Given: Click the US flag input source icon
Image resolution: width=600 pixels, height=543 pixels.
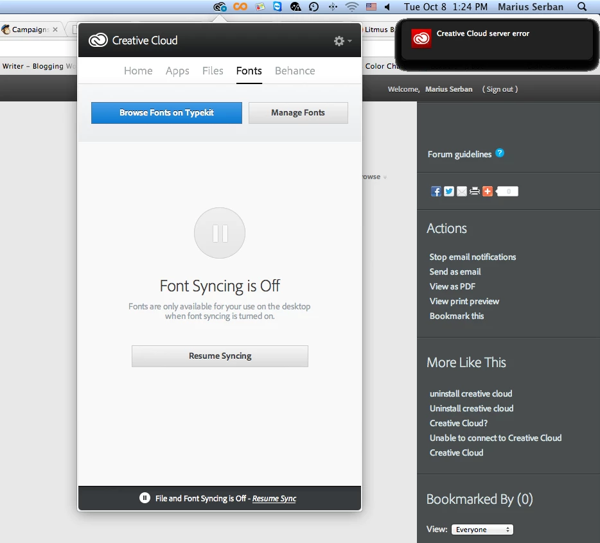Looking at the screenshot, I should (371, 6).
